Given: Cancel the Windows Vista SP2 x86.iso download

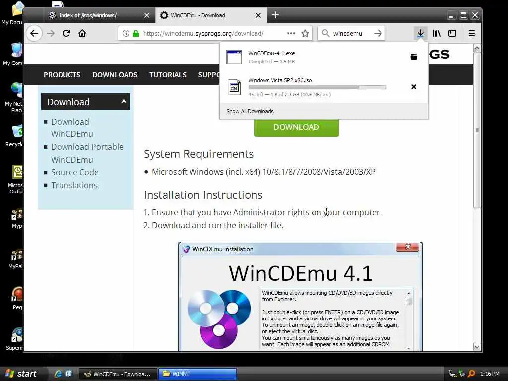Looking at the screenshot, I should pyautogui.click(x=413, y=87).
